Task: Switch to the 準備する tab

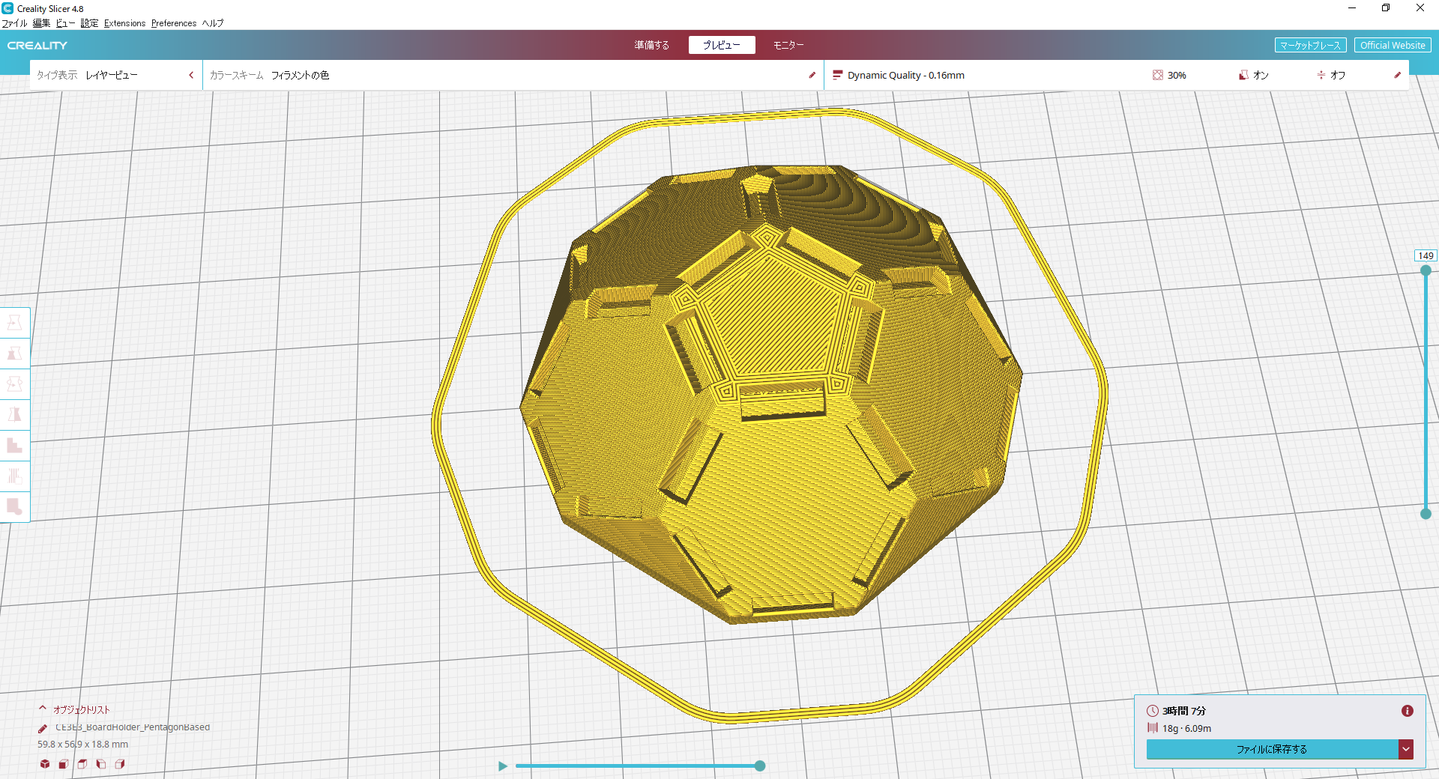Action: point(651,45)
